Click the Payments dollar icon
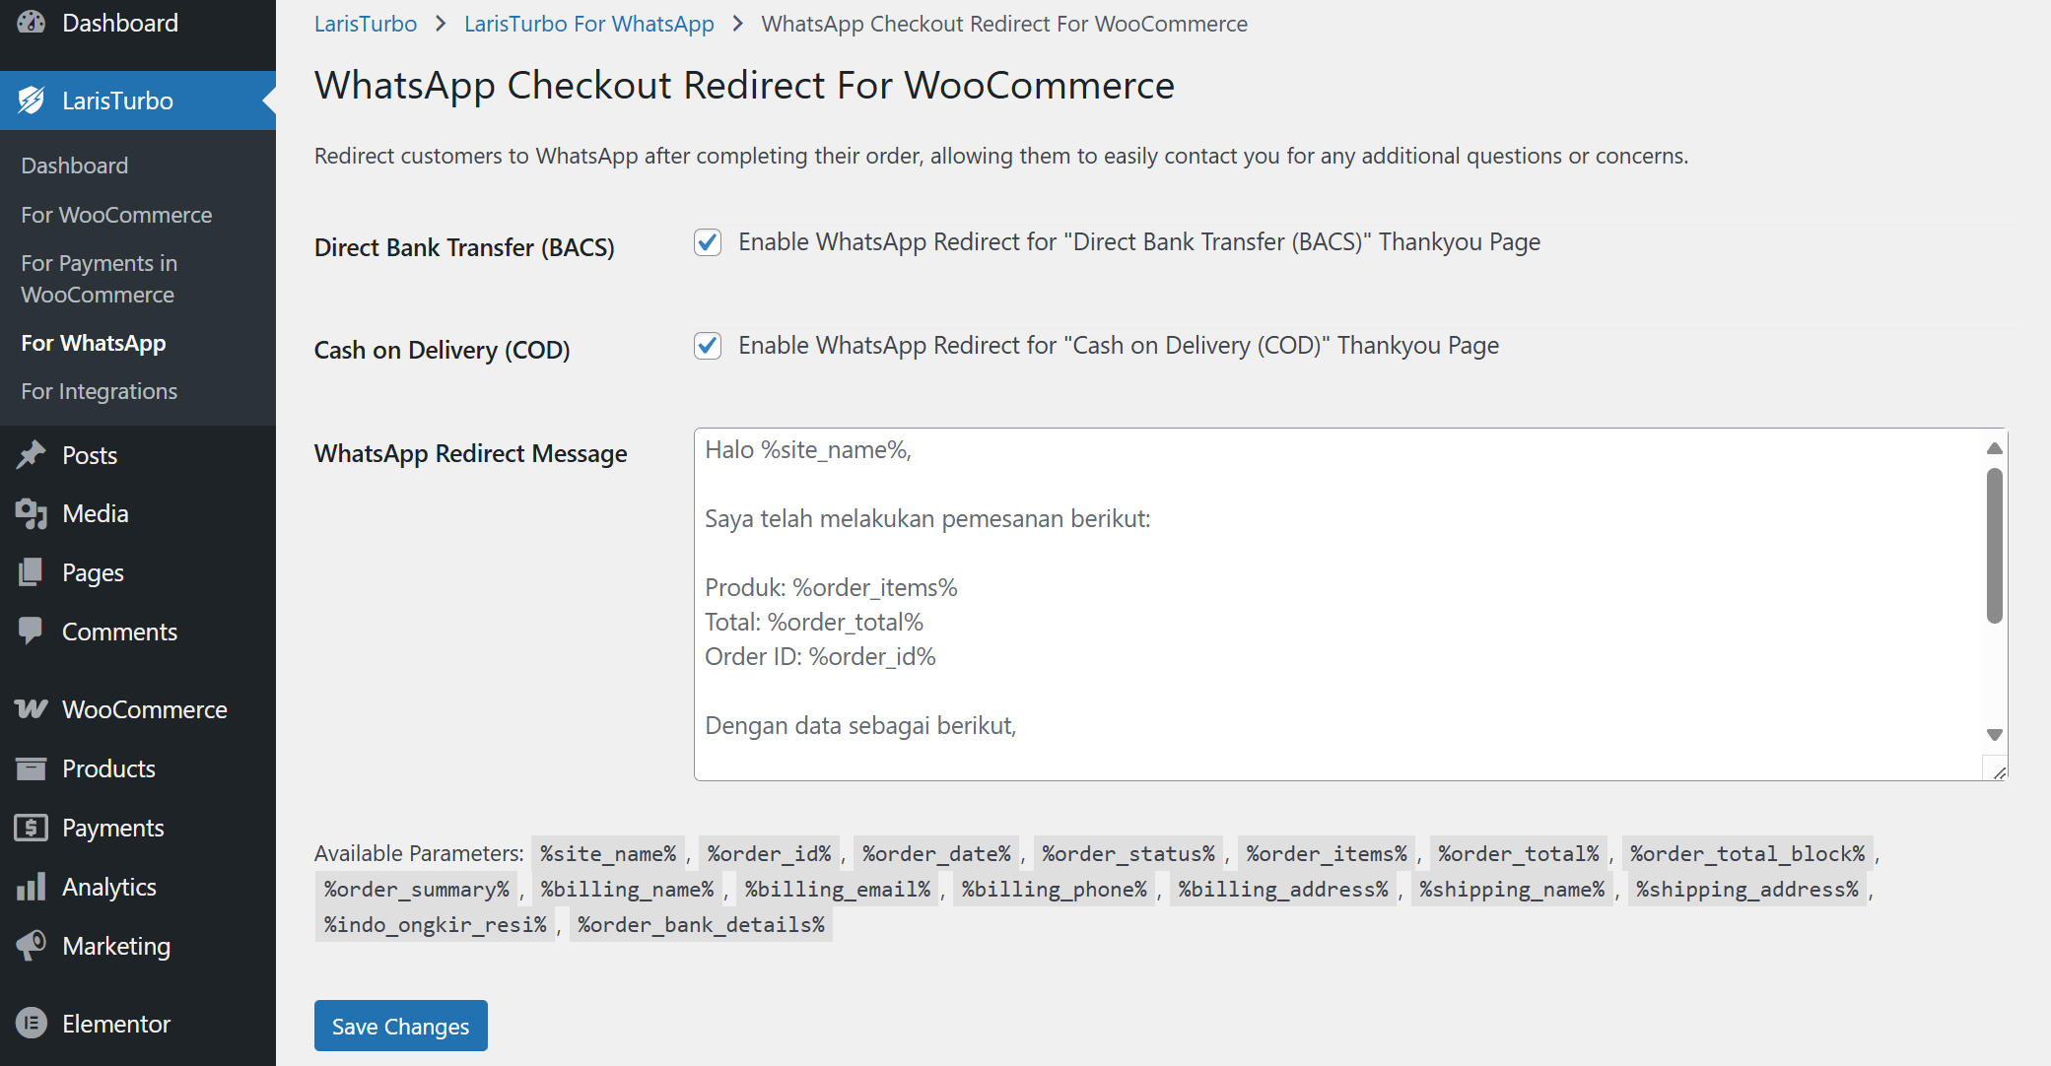This screenshot has width=2051, height=1066. tap(32, 828)
